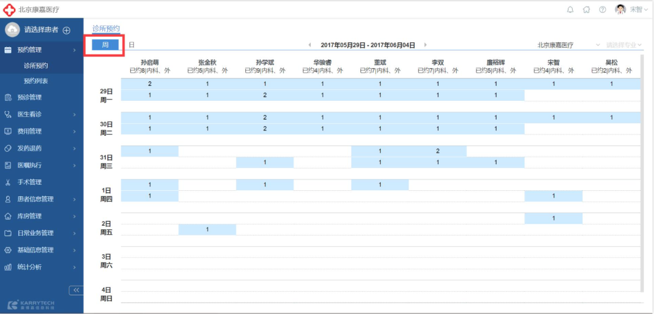Open the 北京康嘉医疗 clinic dropdown
Image resolution: width=654 pixels, height=314 pixels.
(x=568, y=45)
